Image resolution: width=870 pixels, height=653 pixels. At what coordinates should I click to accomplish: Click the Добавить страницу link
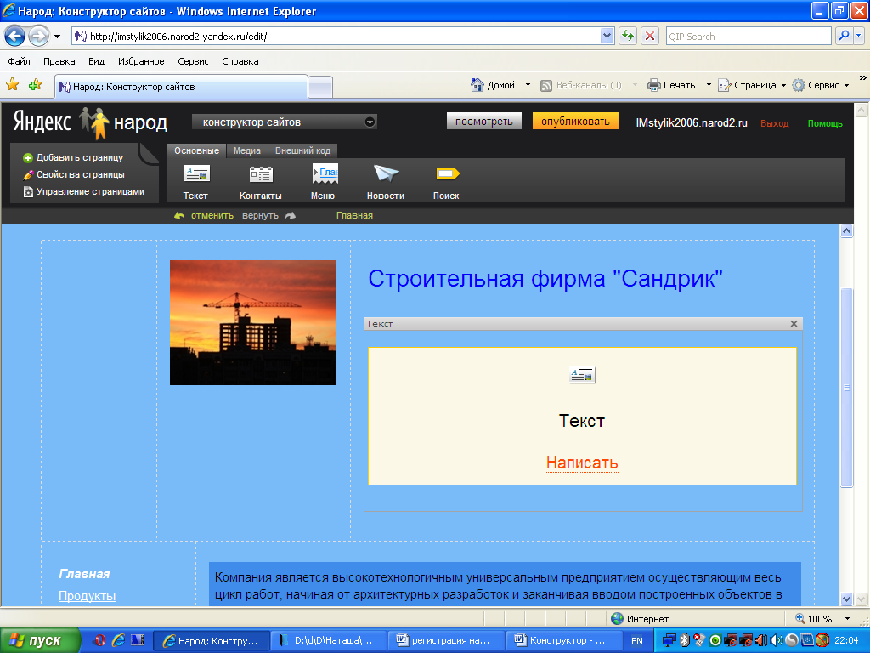coord(80,157)
